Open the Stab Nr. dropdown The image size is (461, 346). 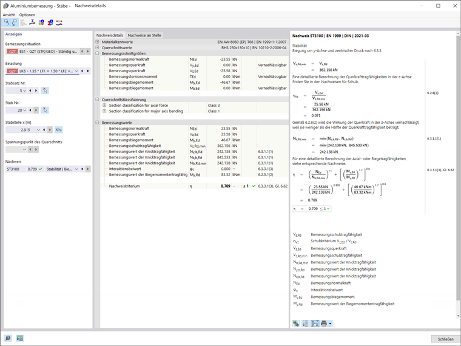click(24, 110)
